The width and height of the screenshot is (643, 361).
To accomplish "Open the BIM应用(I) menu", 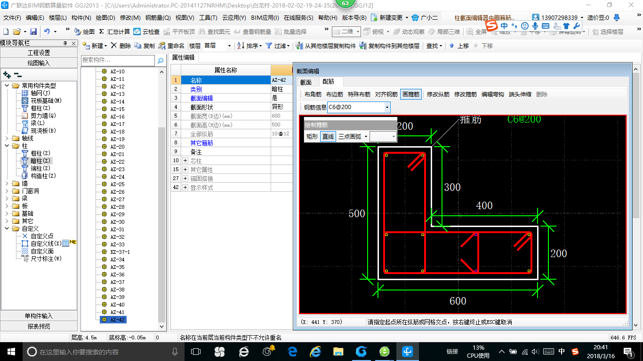I will tap(265, 17).
